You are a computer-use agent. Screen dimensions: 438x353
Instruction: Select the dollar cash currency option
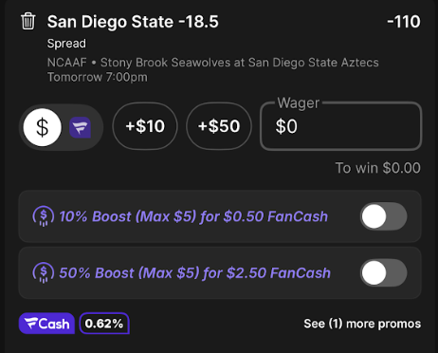[42, 127]
